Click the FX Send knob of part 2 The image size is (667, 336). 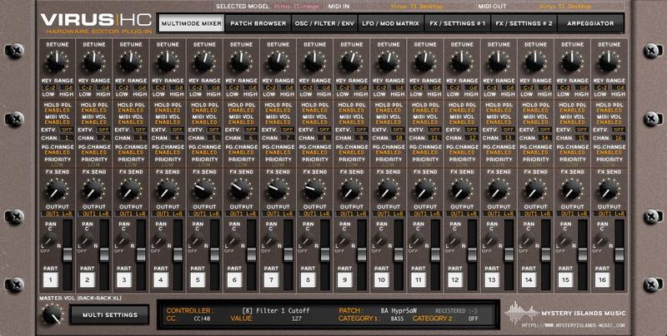click(x=93, y=190)
